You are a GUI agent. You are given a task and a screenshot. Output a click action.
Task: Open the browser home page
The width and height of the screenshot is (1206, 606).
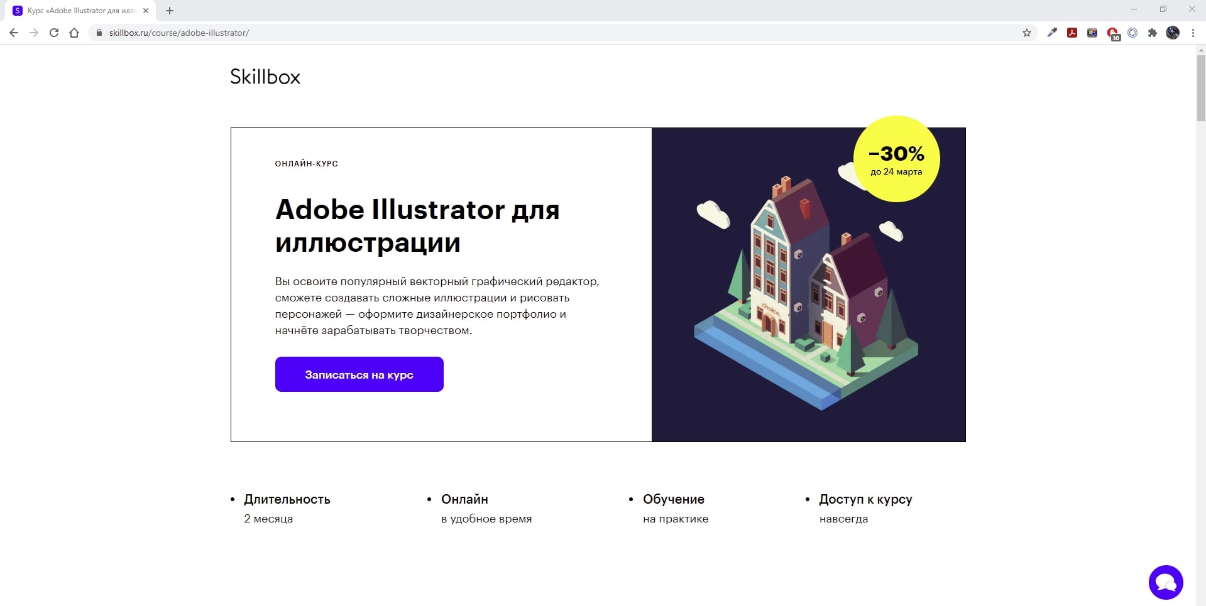[74, 33]
